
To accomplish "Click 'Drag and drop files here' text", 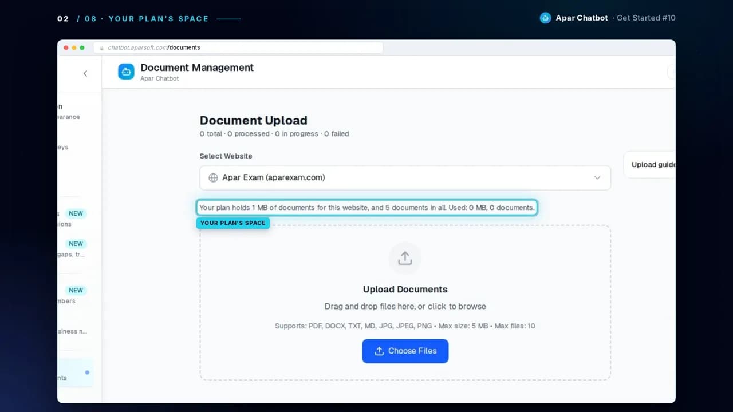I will point(405,306).
